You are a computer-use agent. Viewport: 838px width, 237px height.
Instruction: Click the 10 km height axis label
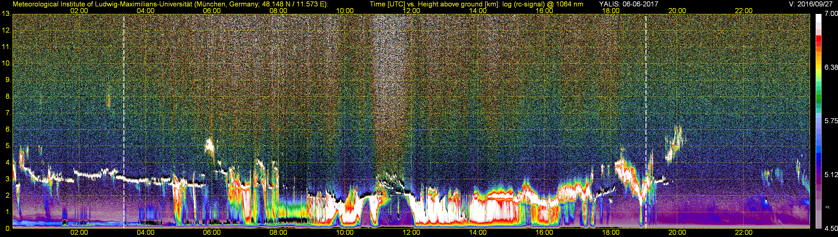(x=6, y=63)
